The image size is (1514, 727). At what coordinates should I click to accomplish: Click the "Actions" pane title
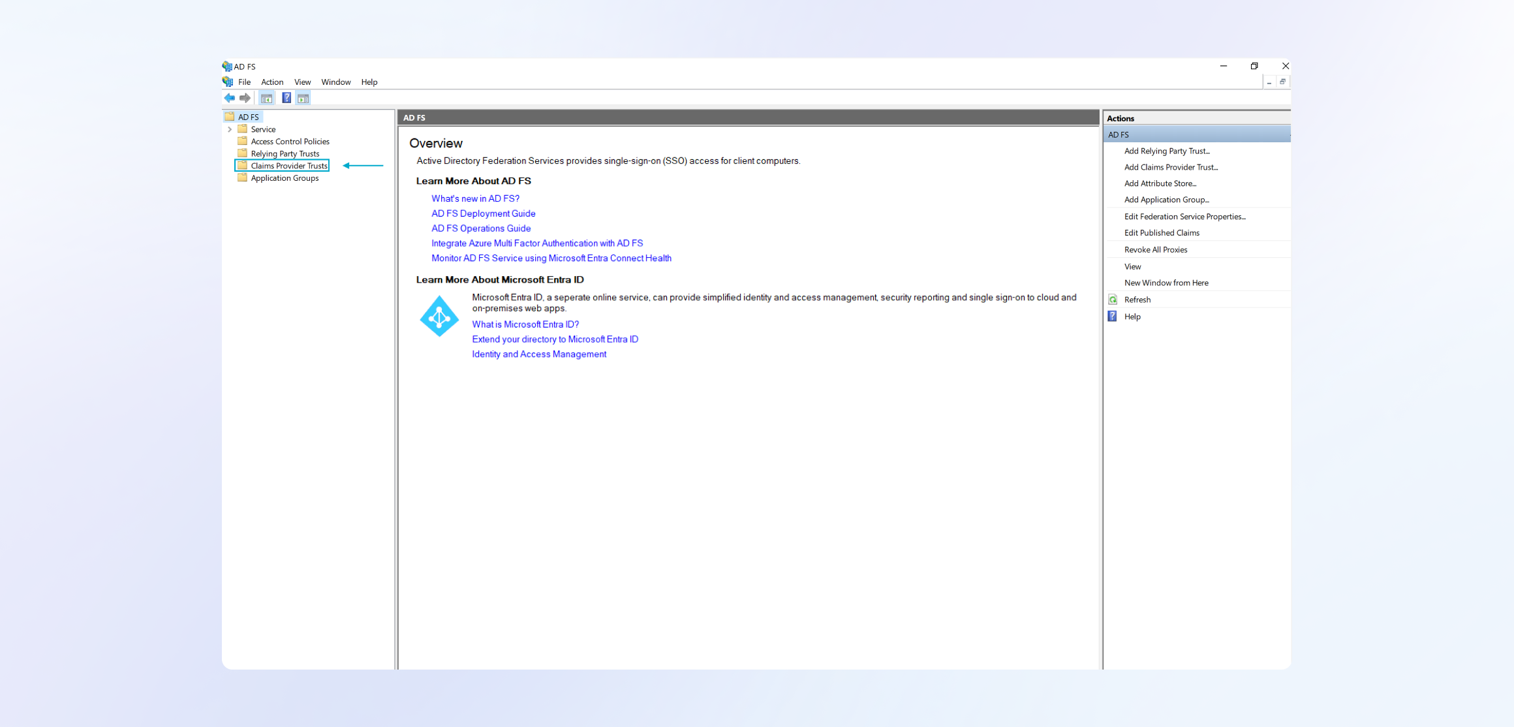1120,118
